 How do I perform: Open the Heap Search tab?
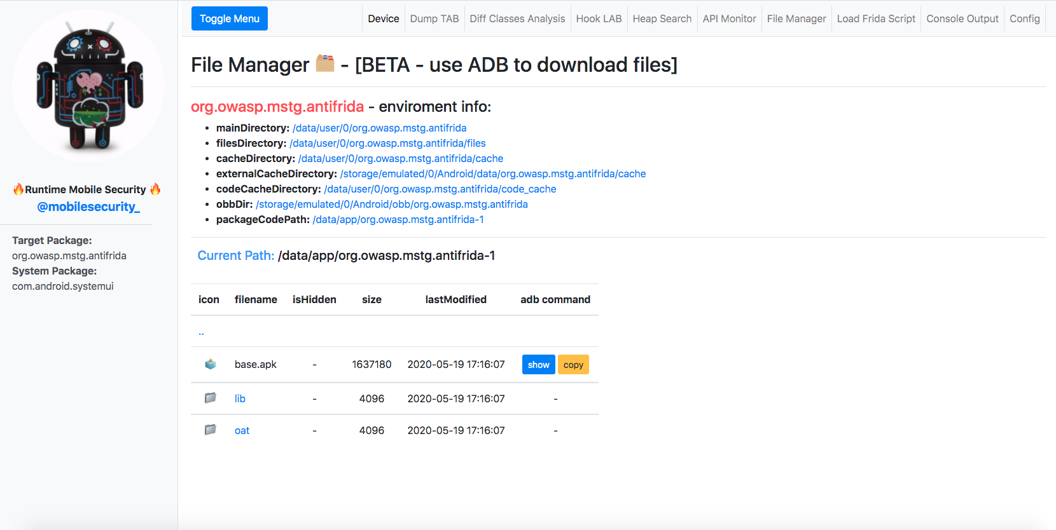tap(662, 19)
